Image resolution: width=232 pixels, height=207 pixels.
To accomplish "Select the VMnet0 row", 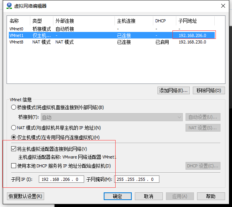I will pyautogui.click(x=112, y=29).
